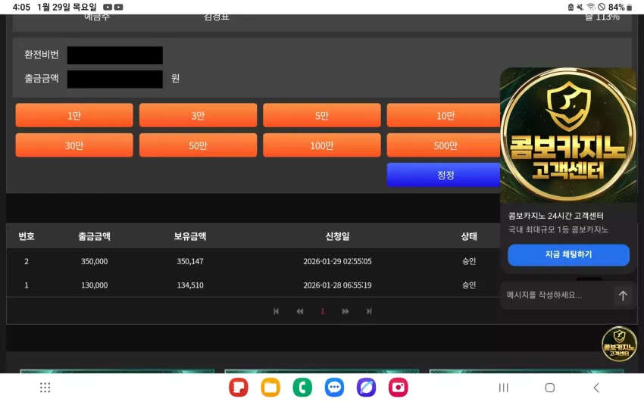Tap the second YouTube notification icon
Image resolution: width=644 pixels, height=402 pixels.
118,7
